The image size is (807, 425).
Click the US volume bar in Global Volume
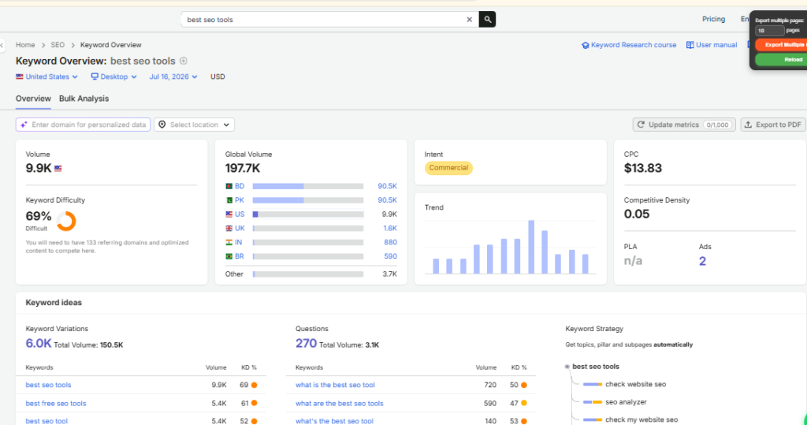308,214
